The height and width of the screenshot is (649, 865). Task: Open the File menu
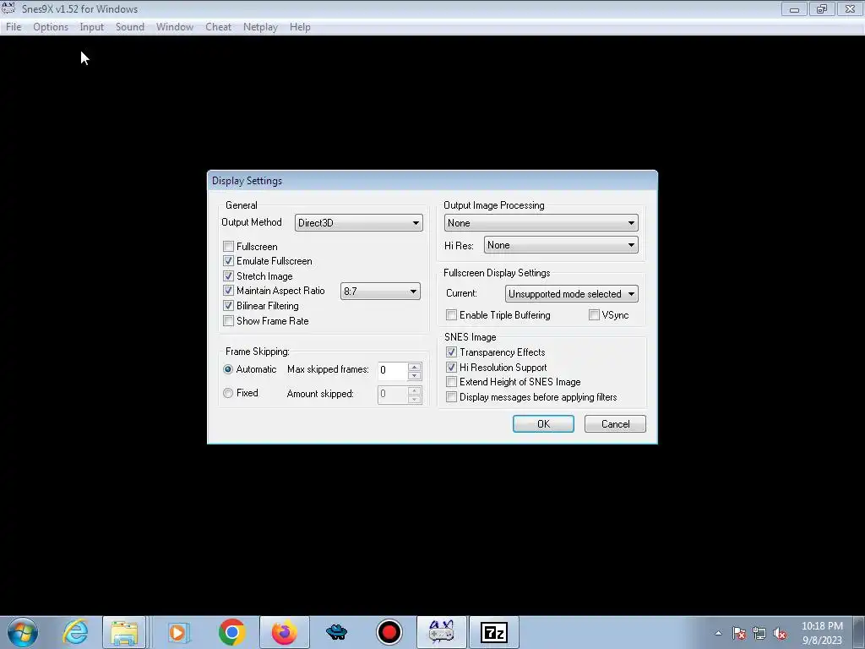pos(14,26)
